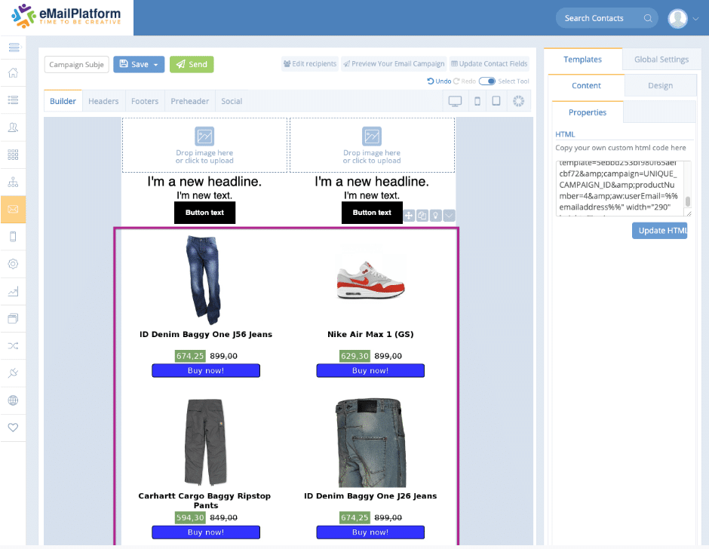Open the globe icon in sidebar

pos(13,400)
